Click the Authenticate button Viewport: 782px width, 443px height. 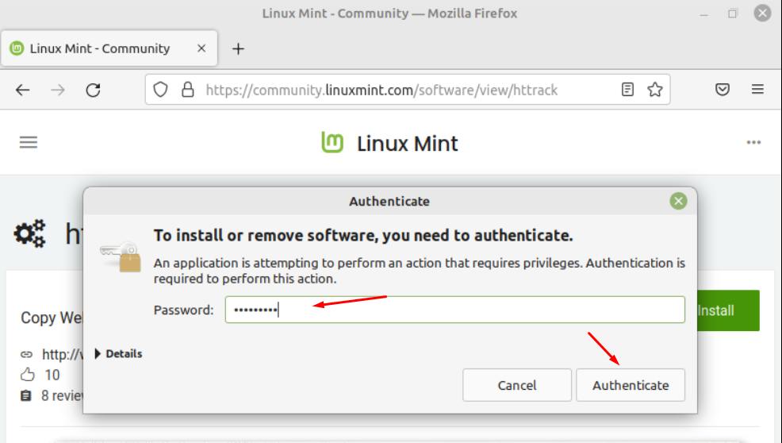click(631, 385)
